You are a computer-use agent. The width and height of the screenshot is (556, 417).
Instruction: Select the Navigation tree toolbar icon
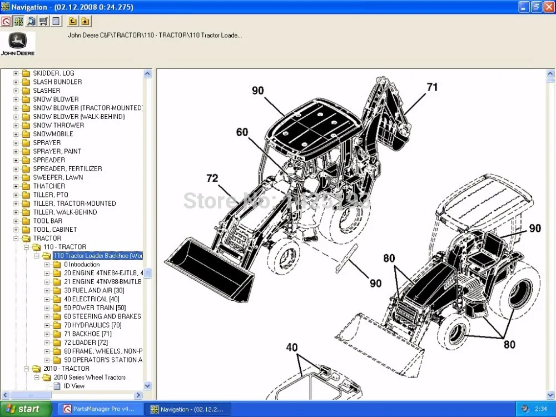[18, 21]
